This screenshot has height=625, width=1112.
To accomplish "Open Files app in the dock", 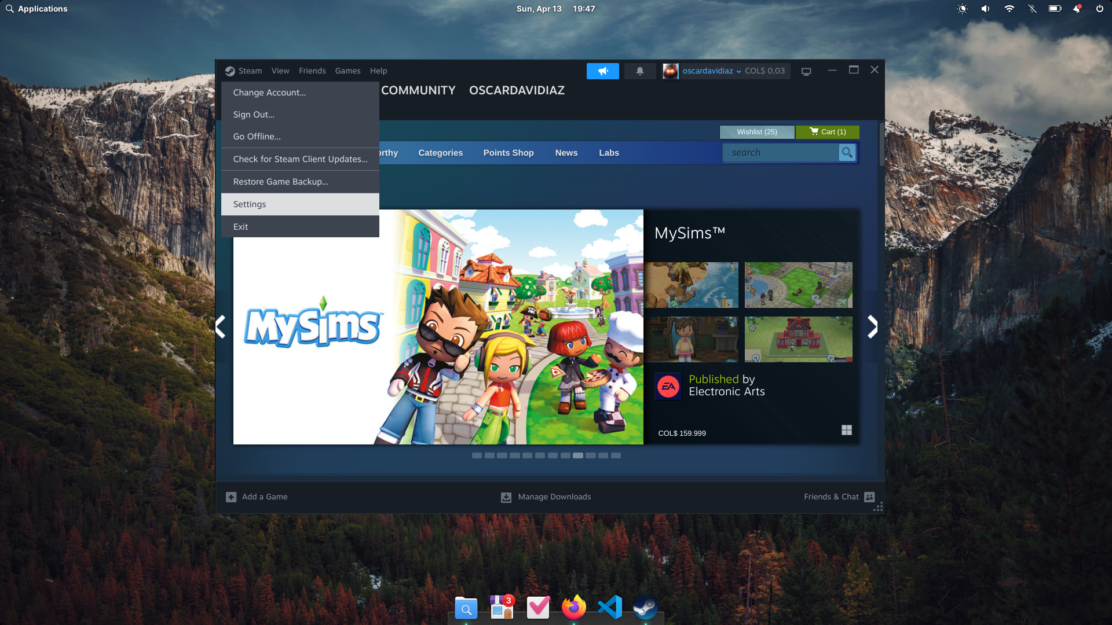I will pos(466,608).
